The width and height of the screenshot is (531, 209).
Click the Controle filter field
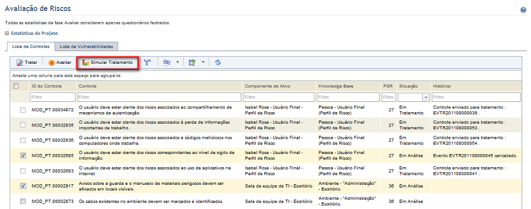[159, 97]
